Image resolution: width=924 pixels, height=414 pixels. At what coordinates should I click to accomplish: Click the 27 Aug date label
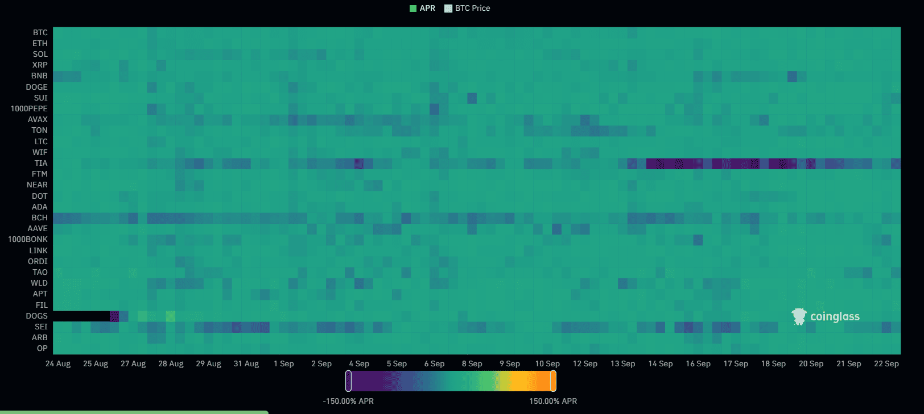click(133, 363)
